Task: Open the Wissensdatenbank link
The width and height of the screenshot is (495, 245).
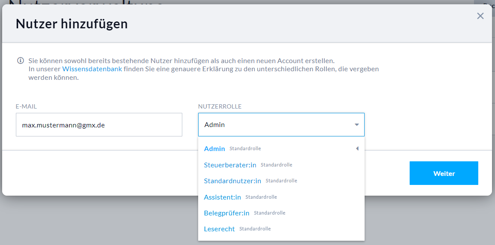Action: [x=92, y=69]
